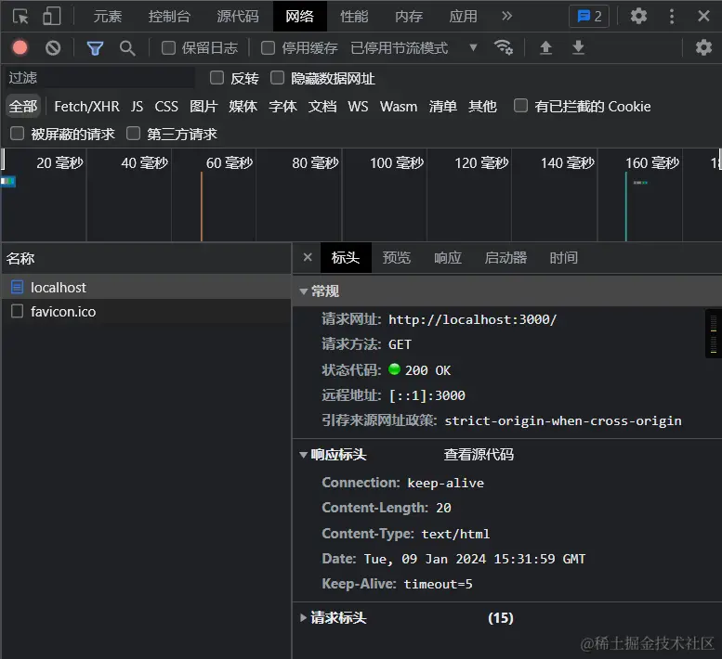
Task: Click the request URL http://localhost:3000/
Action: (472, 319)
